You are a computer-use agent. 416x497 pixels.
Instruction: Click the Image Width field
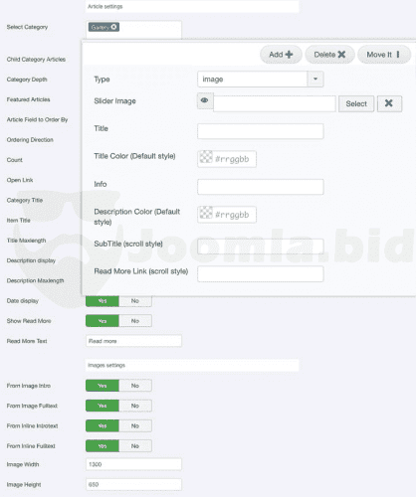133,464
